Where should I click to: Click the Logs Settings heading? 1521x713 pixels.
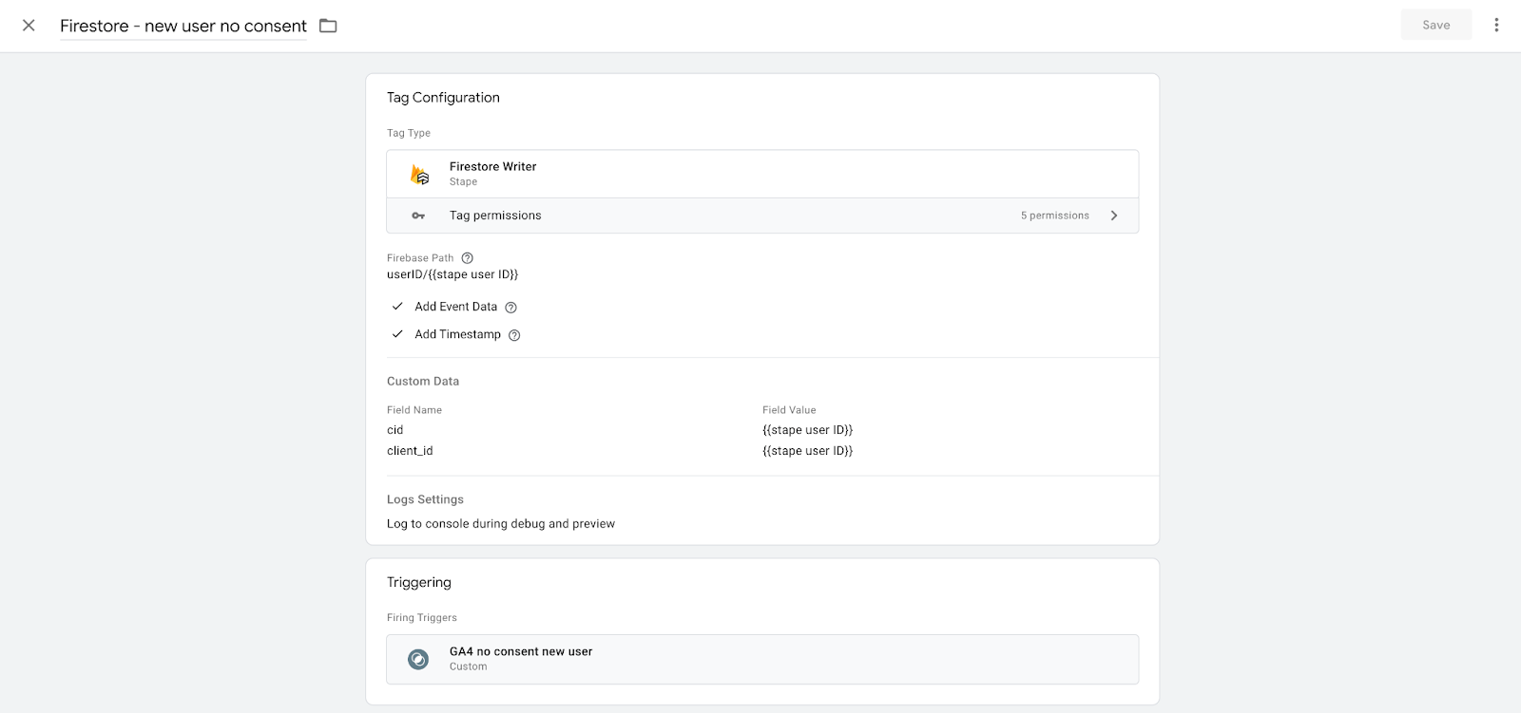click(x=425, y=499)
